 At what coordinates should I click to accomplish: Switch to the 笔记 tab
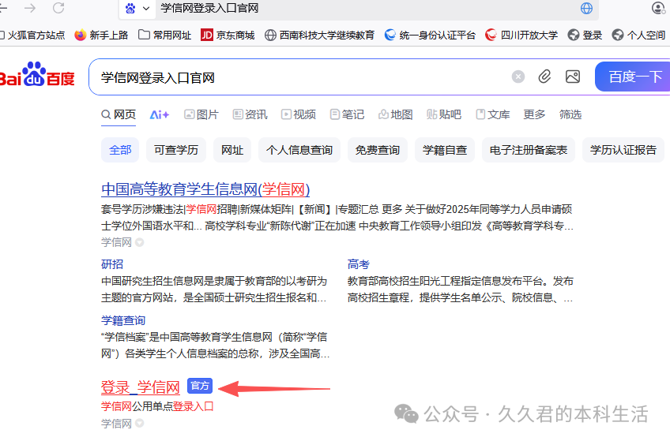[347, 114]
